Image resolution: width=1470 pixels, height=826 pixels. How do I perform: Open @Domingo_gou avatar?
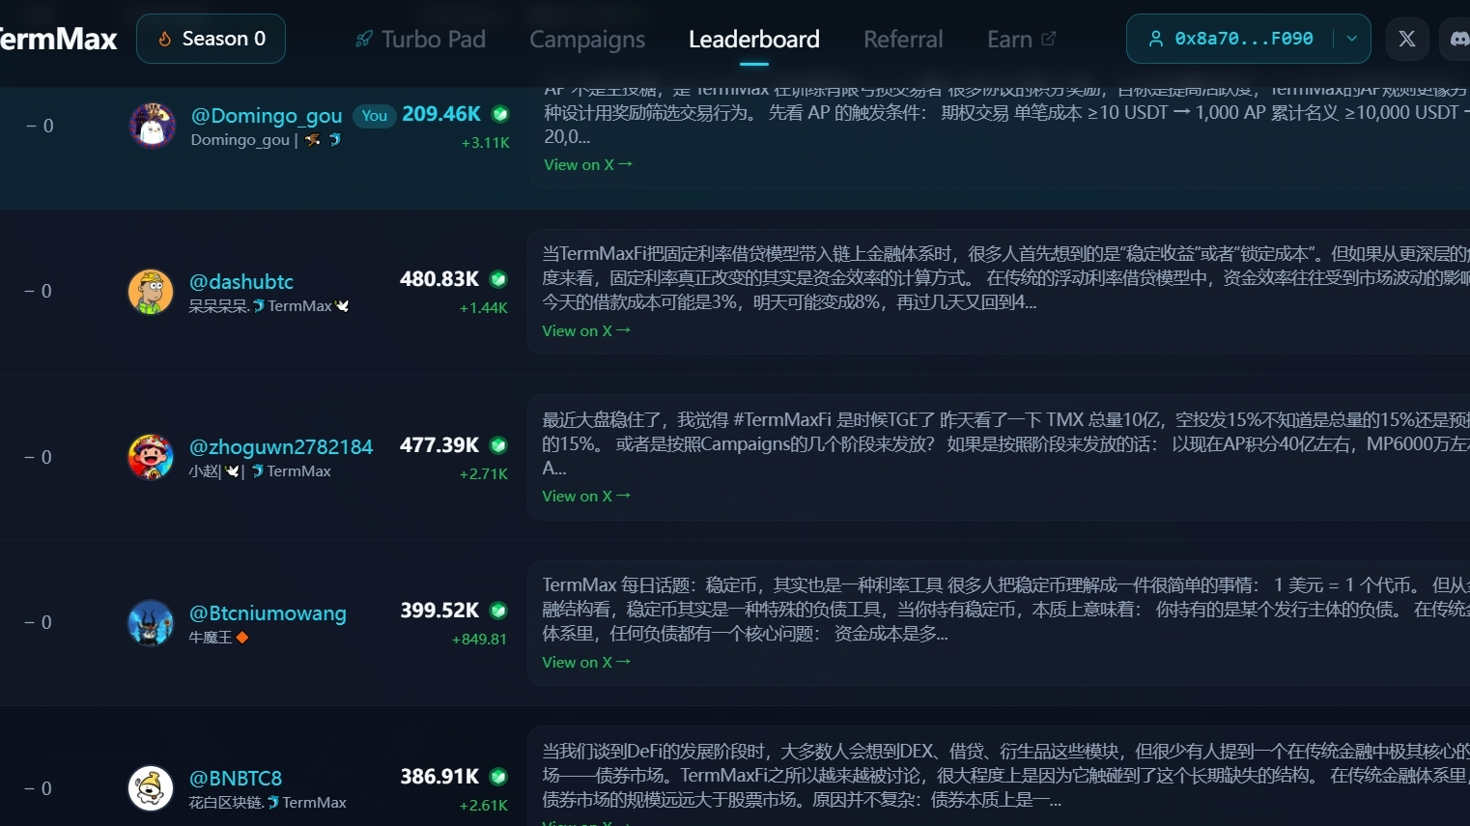[x=153, y=125]
